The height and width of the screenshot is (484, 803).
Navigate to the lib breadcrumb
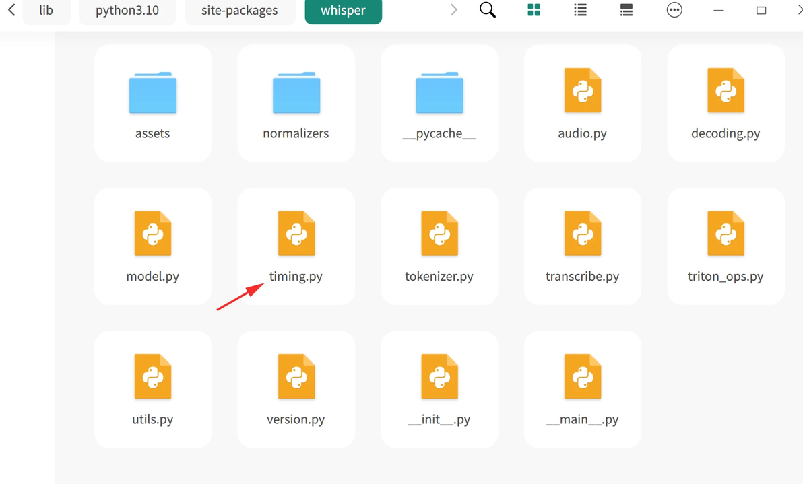coord(46,10)
